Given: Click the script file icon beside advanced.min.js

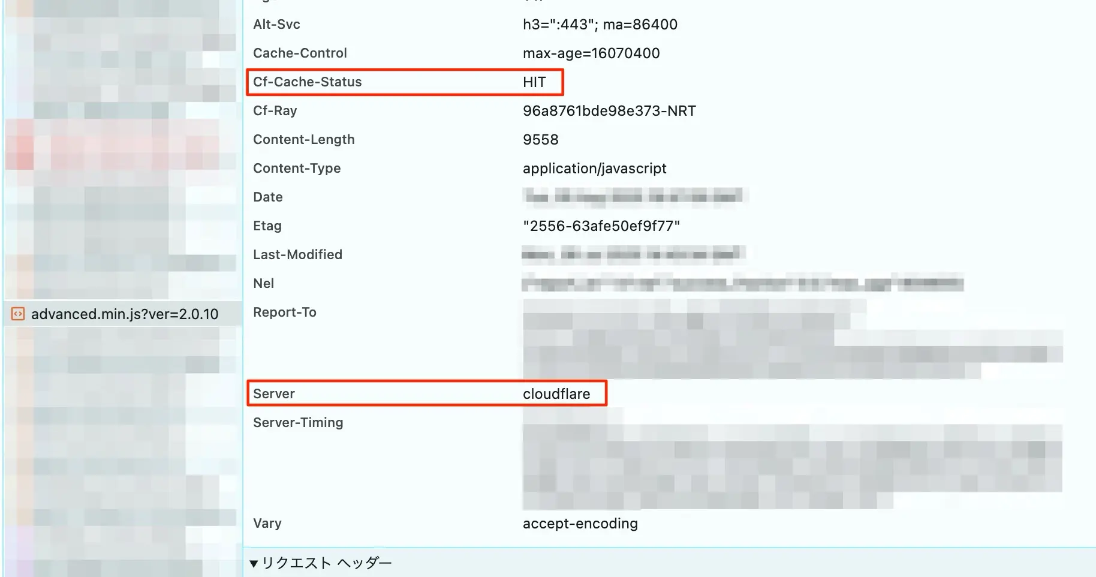Looking at the screenshot, I should (19, 314).
